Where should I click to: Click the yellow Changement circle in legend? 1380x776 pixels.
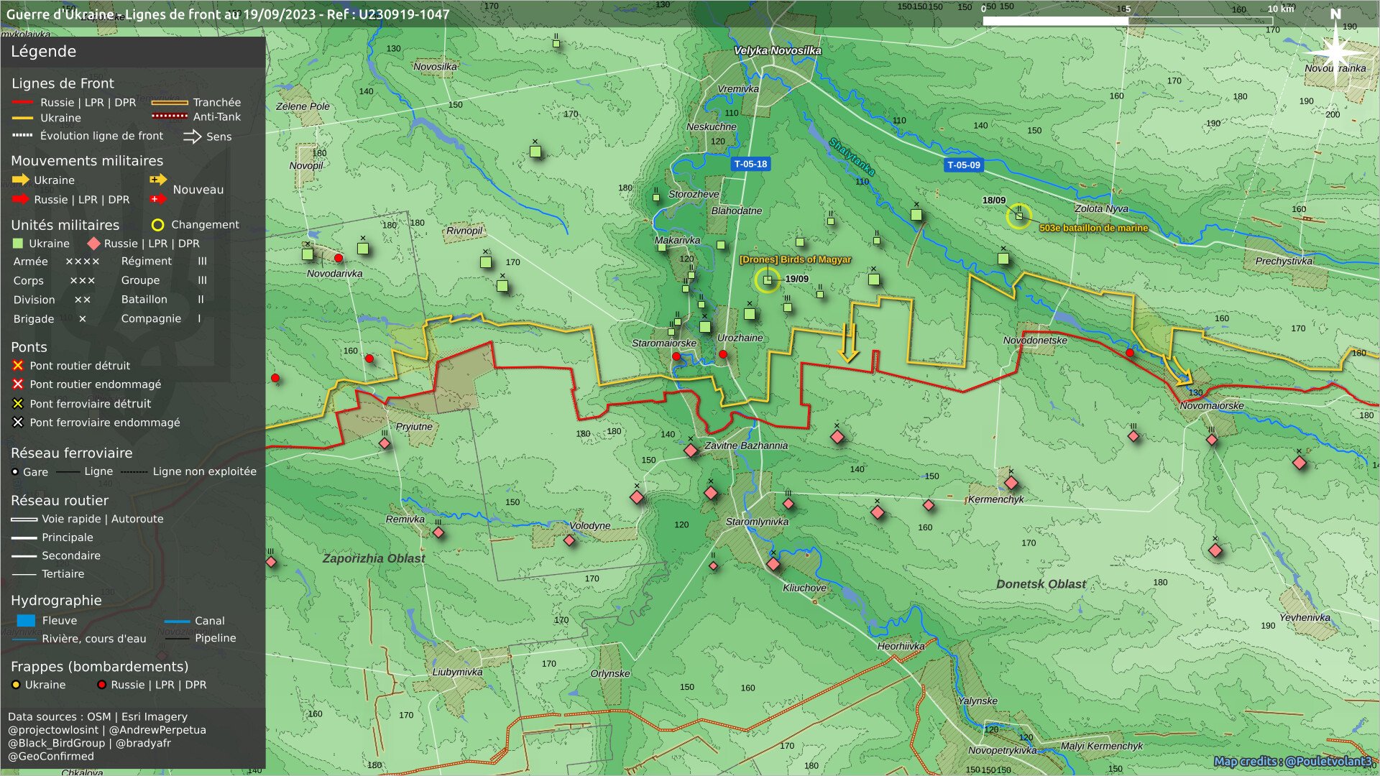click(158, 225)
